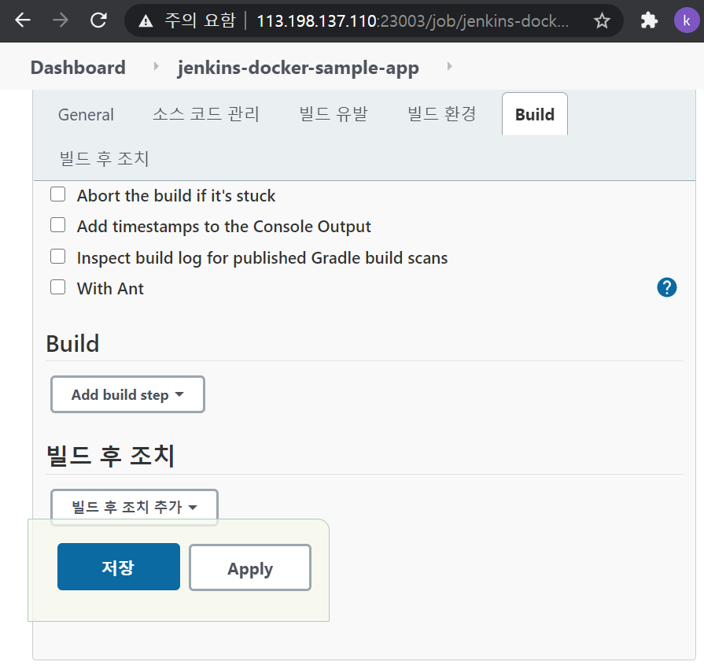Switch to the 빌드 유발 tab
This screenshot has width=704, height=669.
[x=334, y=115]
